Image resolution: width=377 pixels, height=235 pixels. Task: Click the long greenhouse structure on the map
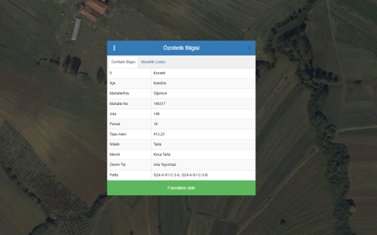pos(76,29)
